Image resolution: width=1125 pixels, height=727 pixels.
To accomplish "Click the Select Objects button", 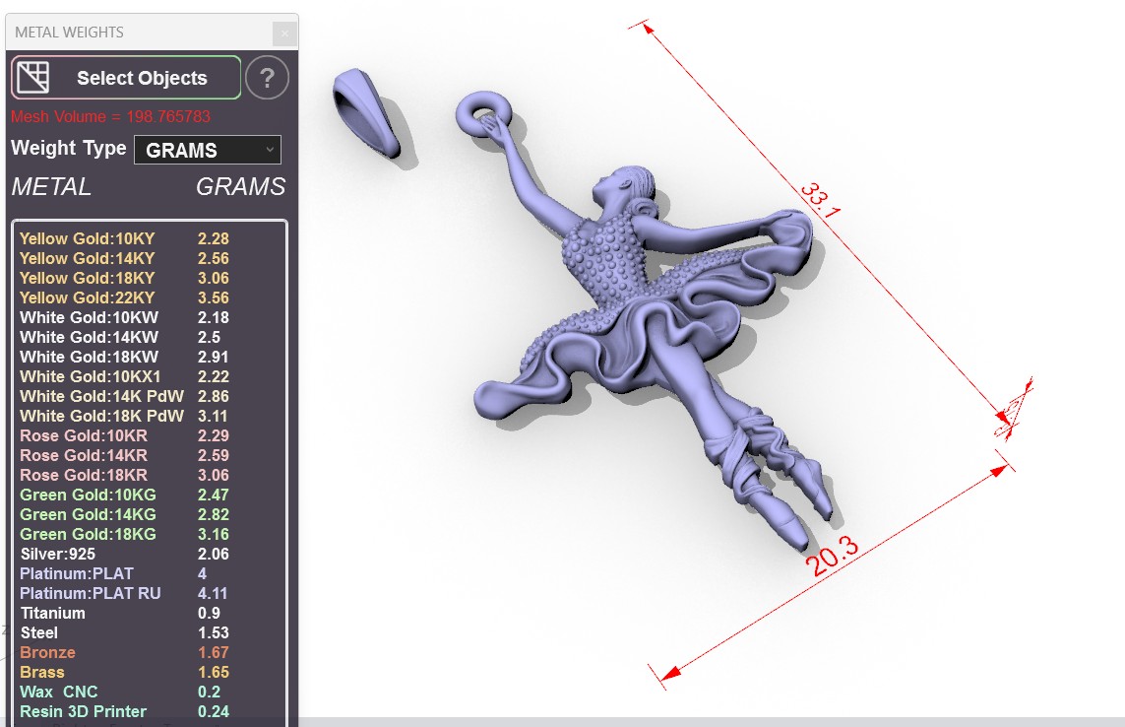I will click(126, 78).
